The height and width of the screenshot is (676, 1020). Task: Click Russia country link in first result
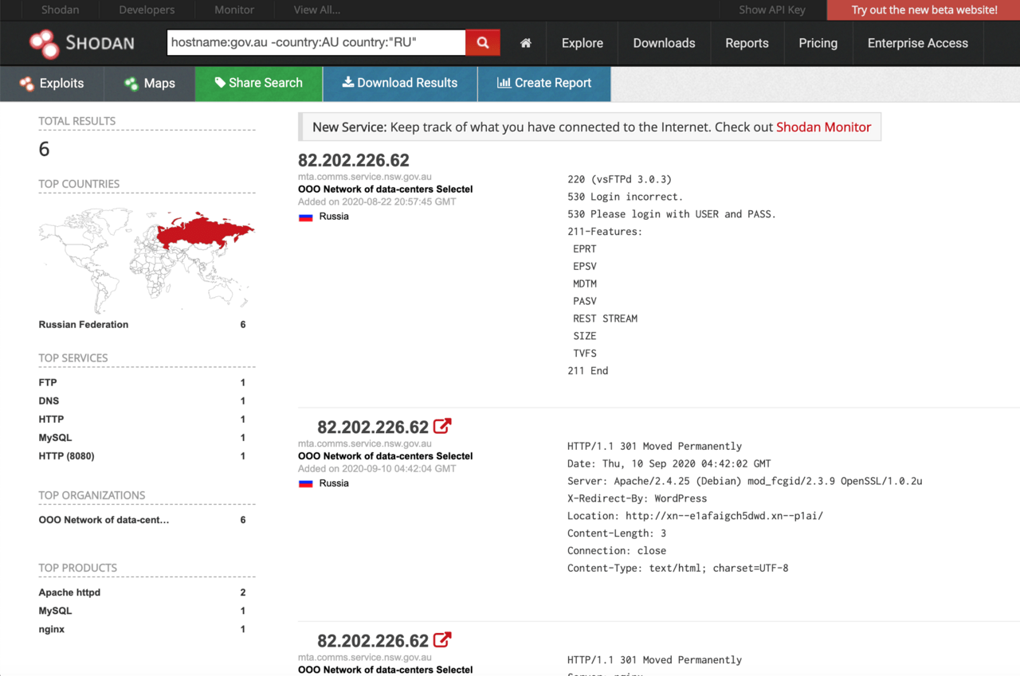tap(334, 217)
